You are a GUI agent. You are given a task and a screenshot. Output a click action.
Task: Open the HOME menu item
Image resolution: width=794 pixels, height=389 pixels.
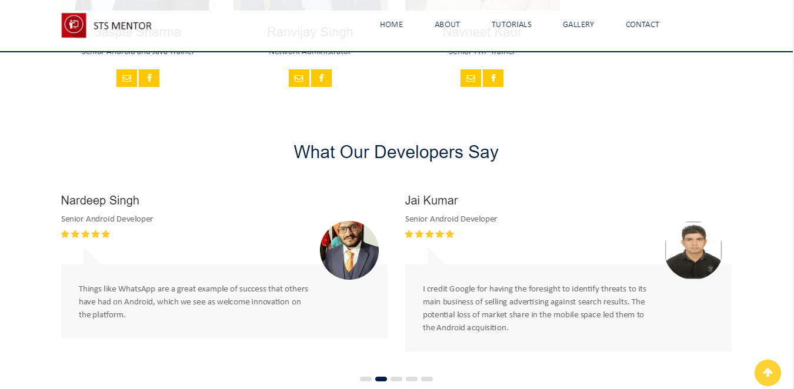[x=391, y=25]
